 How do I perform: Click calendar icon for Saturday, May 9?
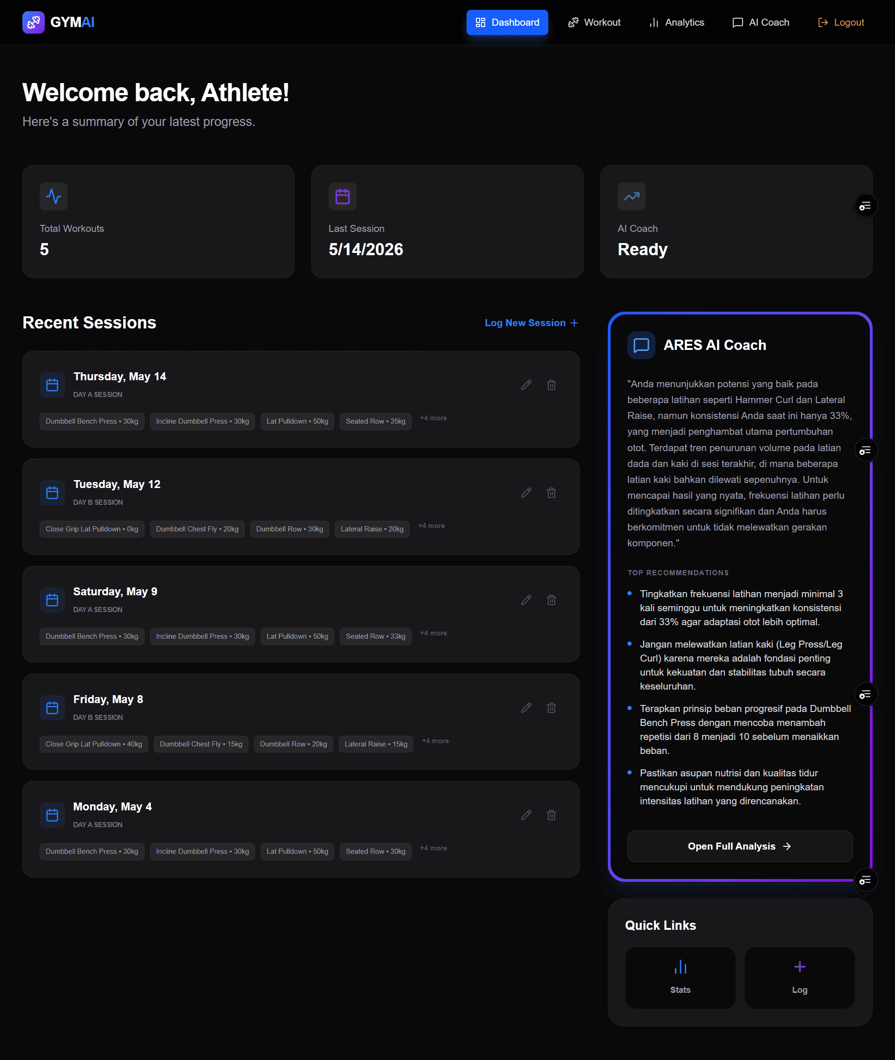coord(52,600)
